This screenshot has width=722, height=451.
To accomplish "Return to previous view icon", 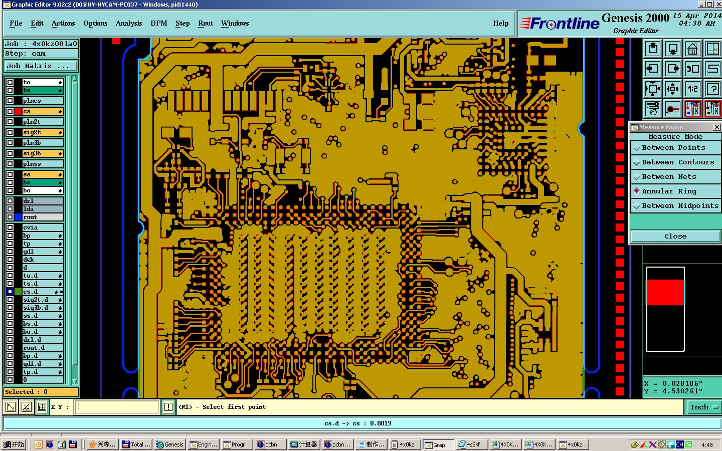I will point(693,69).
